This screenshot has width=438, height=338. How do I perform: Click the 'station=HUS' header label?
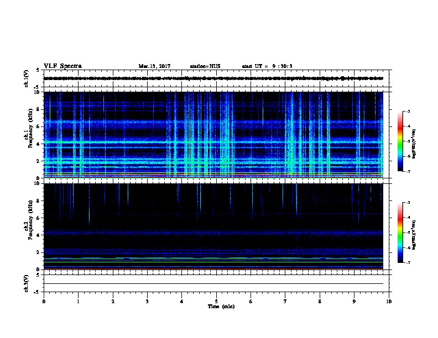tap(205, 66)
